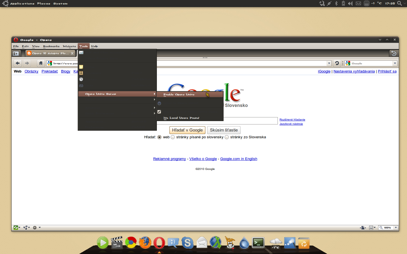Open the search magnifier in top panel

400,3
